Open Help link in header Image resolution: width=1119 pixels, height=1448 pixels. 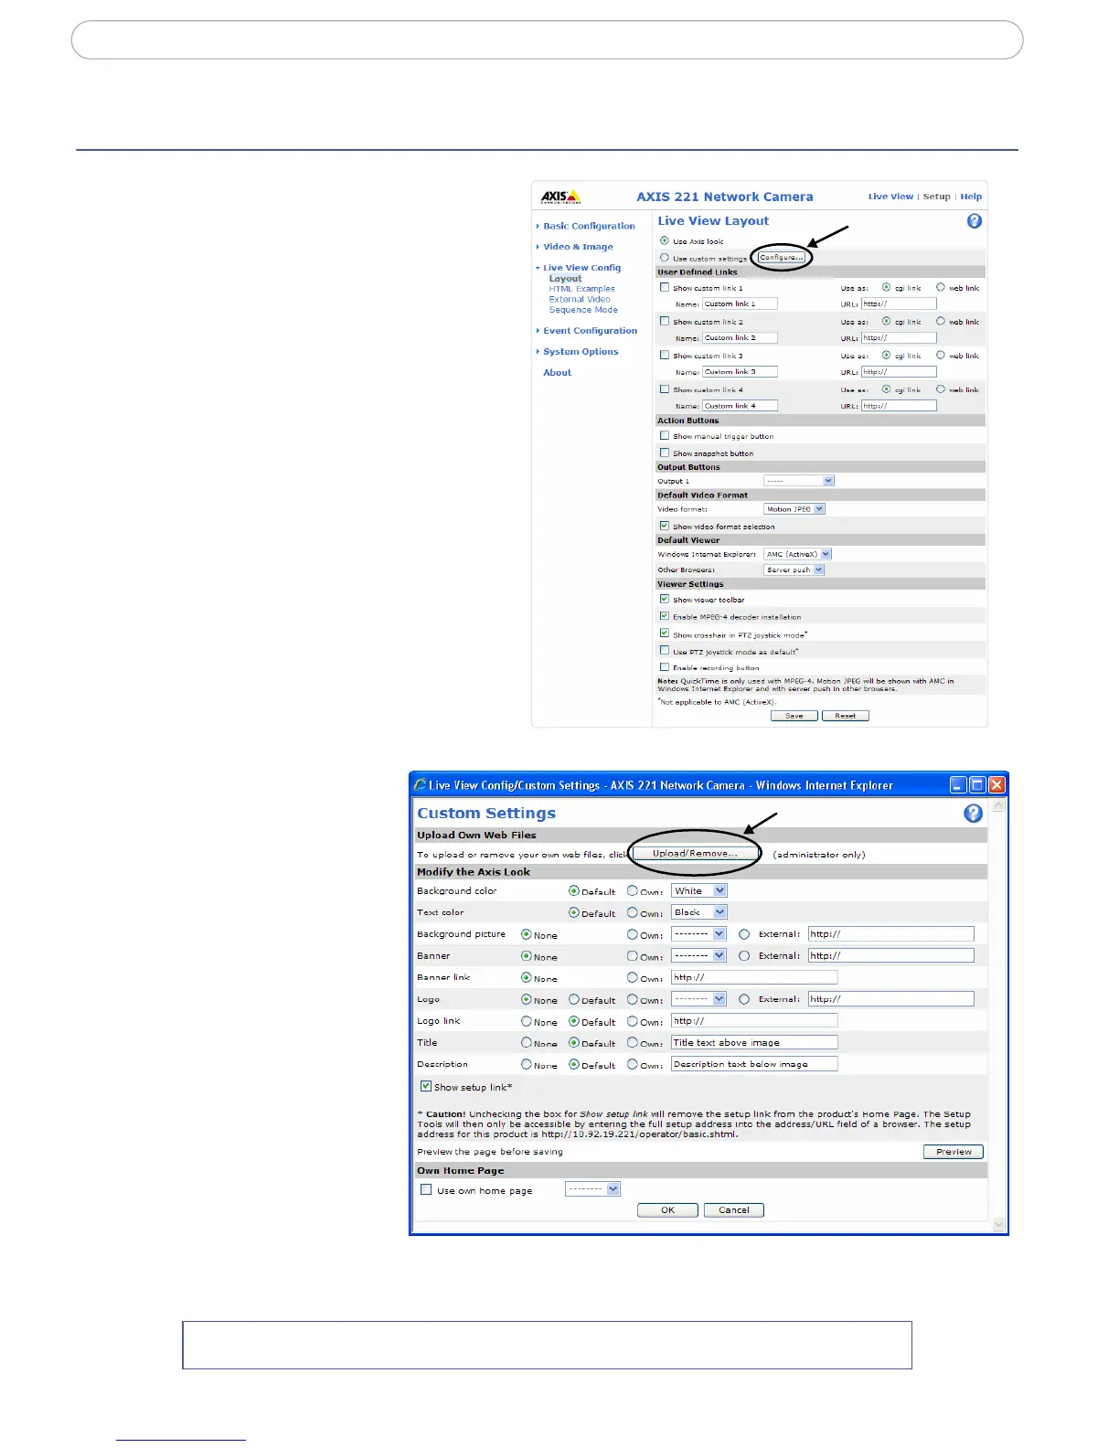tap(971, 197)
